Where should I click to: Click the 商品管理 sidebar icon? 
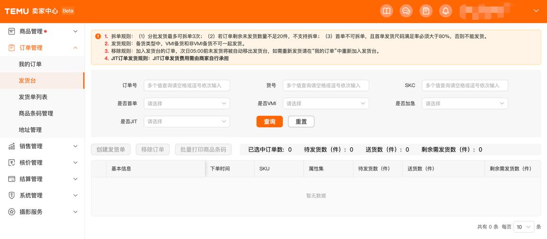[12, 32]
